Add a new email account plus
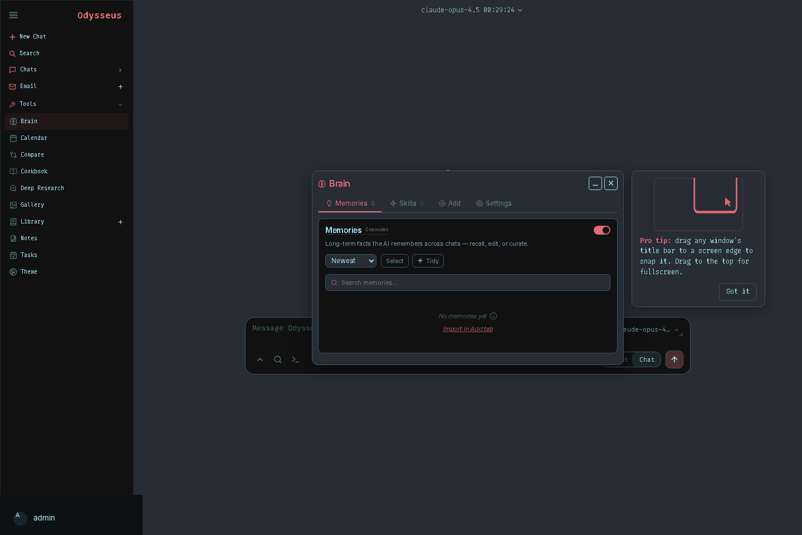802x535 pixels. [120, 86]
